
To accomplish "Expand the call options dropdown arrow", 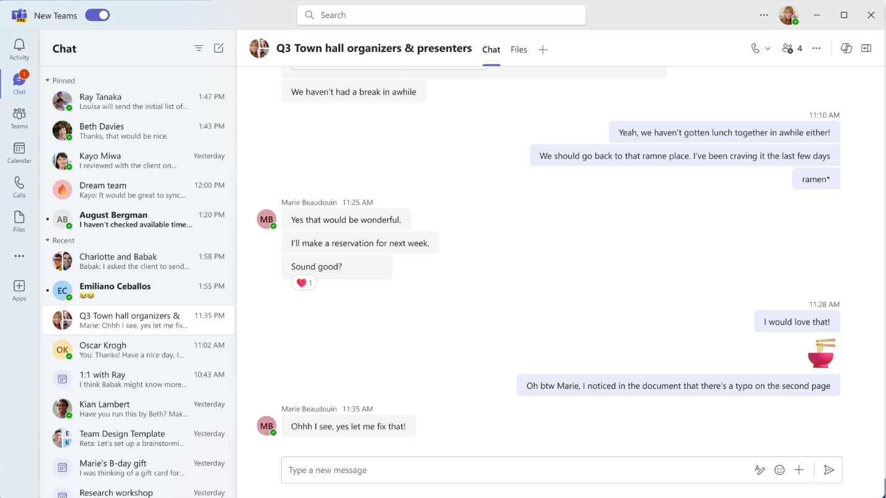I will click(x=768, y=48).
